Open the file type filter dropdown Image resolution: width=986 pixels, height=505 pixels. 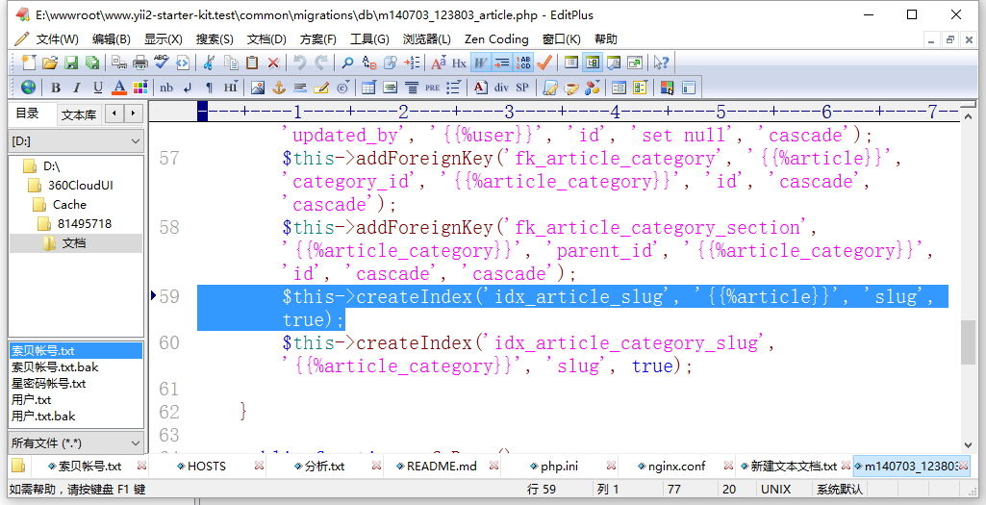coord(76,443)
